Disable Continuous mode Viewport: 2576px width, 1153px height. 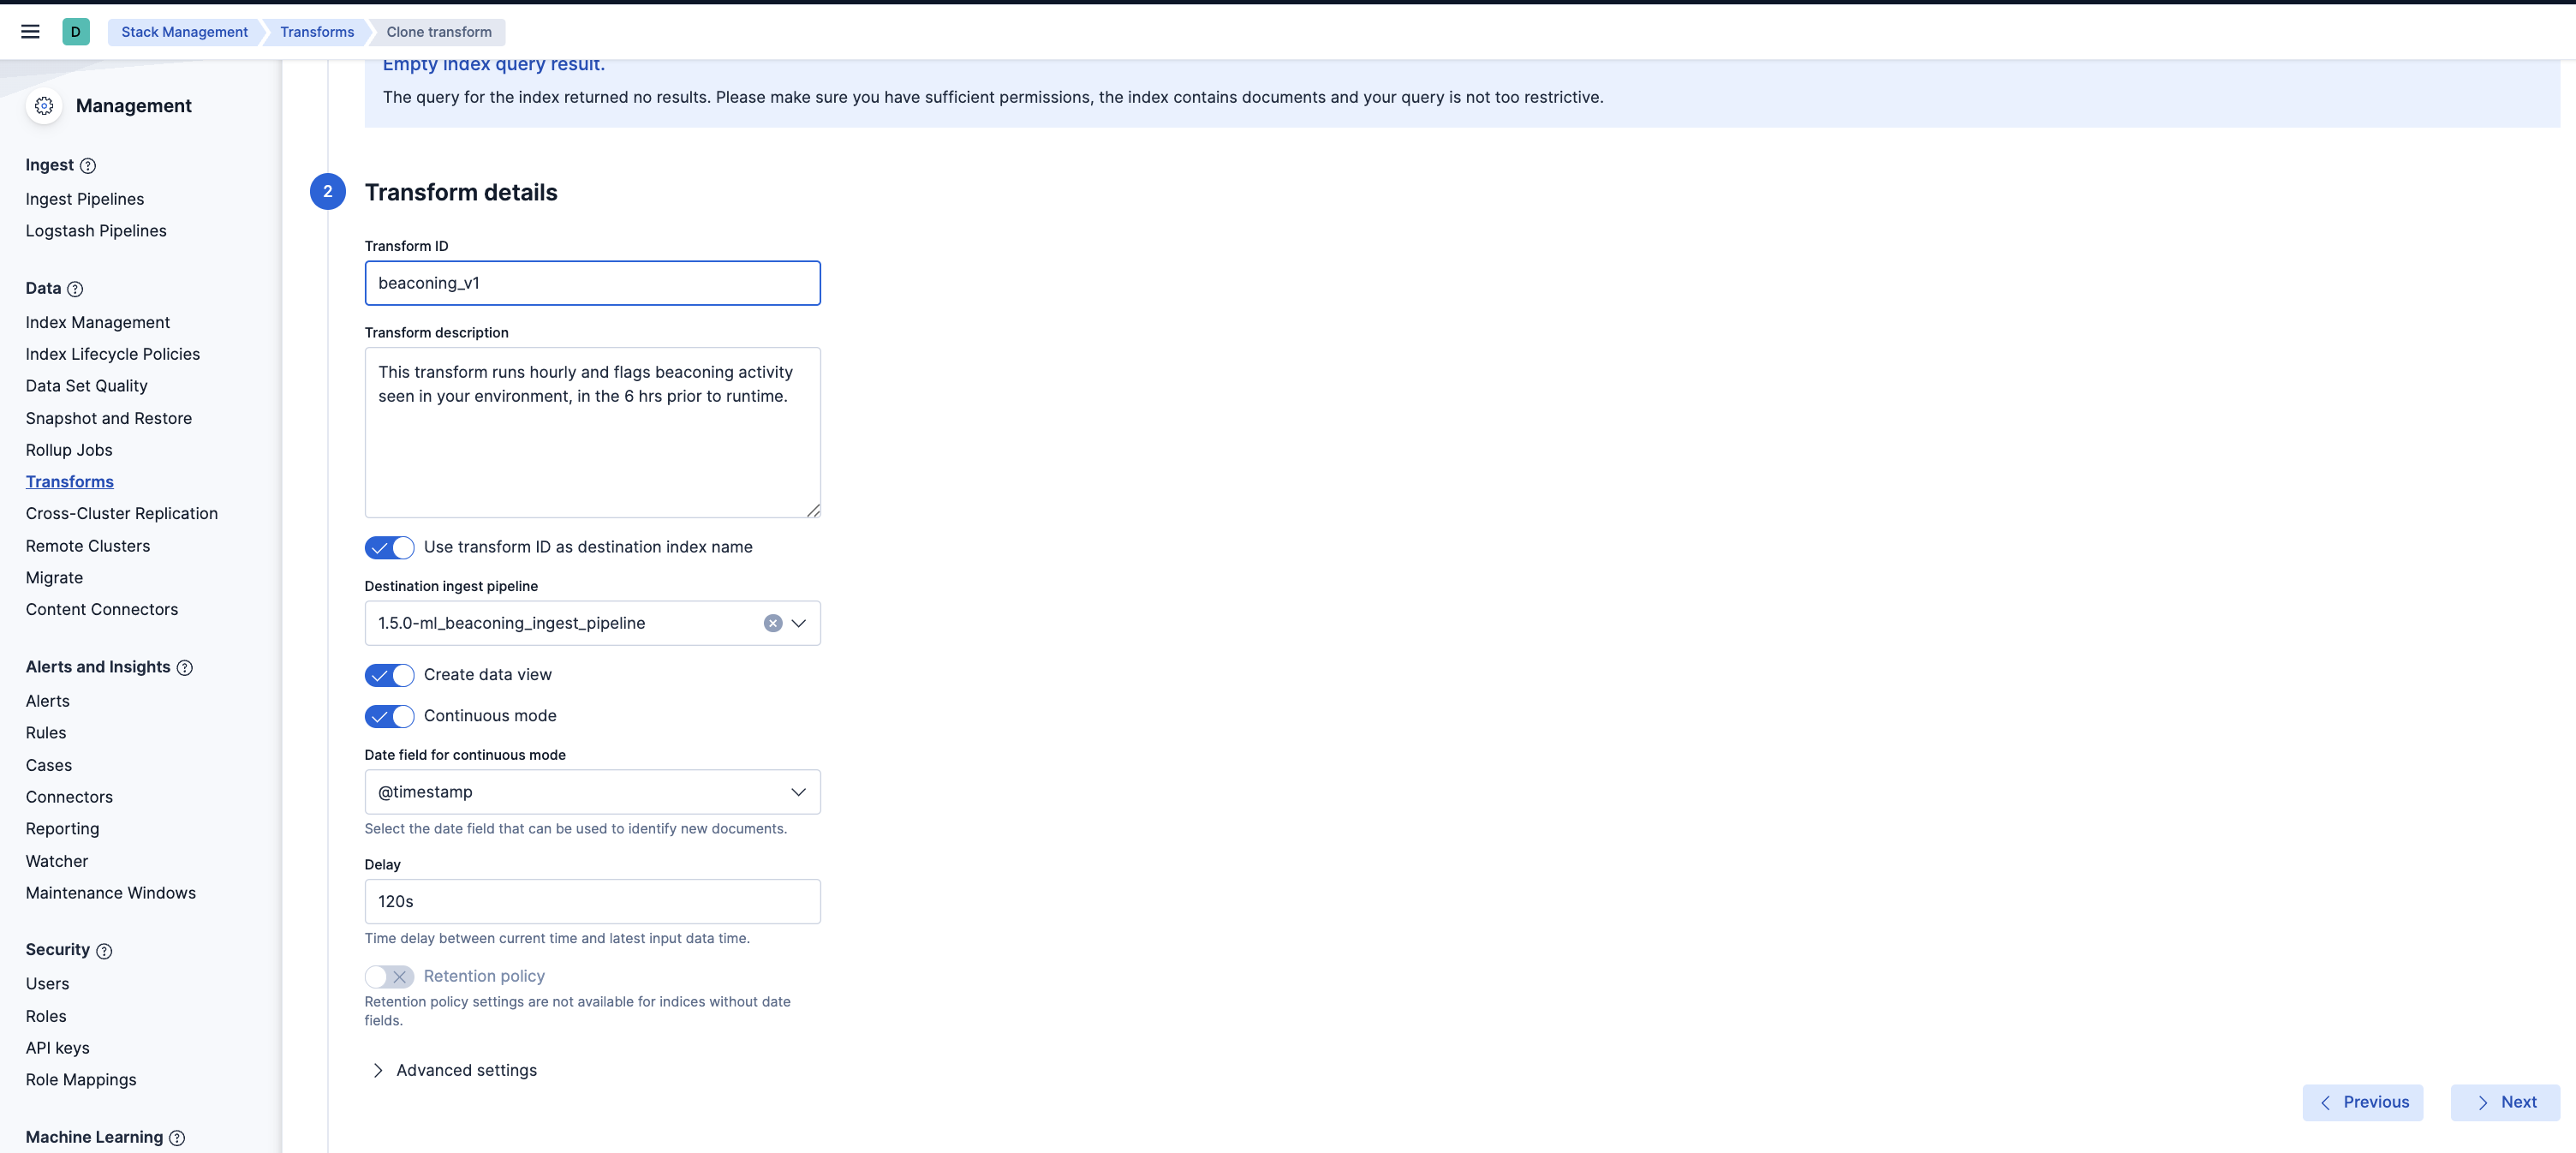coord(389,716)
